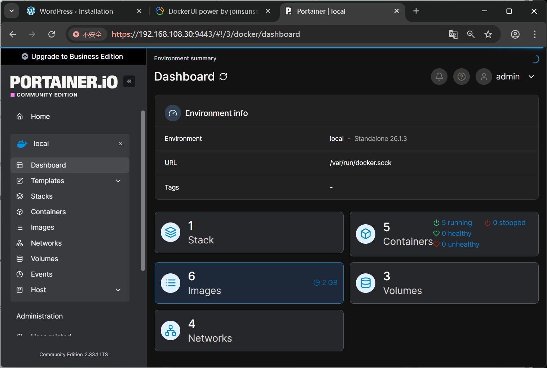Image resolution: width=547 pixels, height=368 pixels.
Task: Open the Events menu item
Action: (70, 274)
